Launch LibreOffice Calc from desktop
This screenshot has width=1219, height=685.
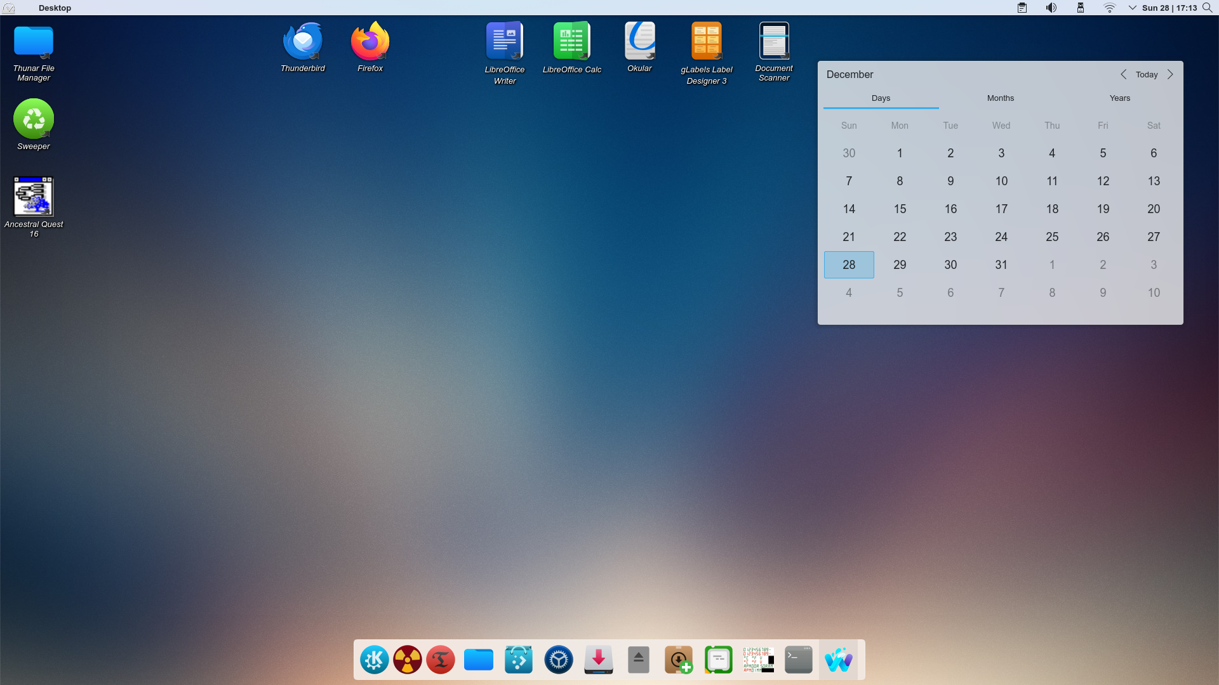click(x=571, y=42)
